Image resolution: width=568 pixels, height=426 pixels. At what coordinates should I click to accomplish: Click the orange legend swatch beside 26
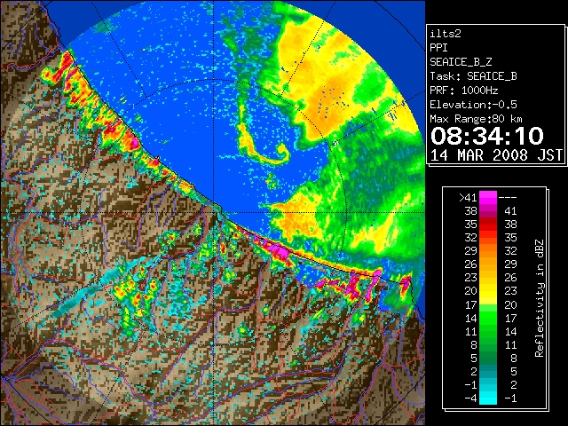click(488, 264)
